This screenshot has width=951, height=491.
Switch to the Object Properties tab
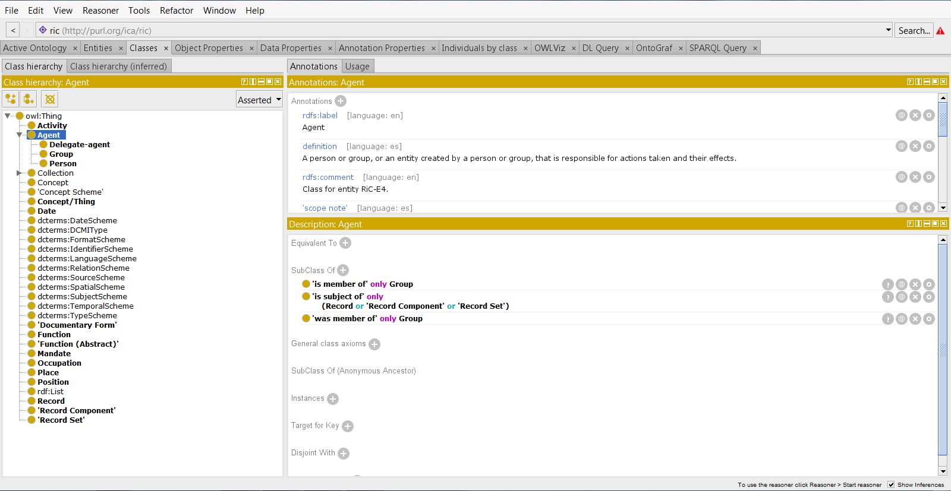coord(209,48)
